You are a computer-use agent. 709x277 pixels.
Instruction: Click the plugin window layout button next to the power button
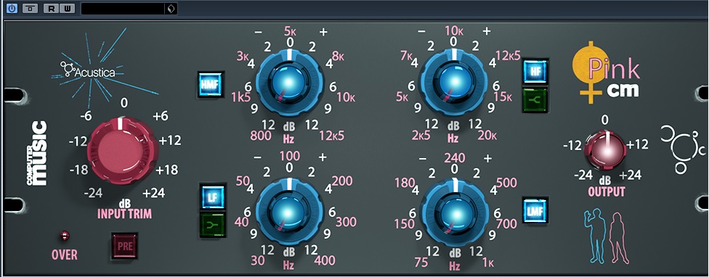31,8
